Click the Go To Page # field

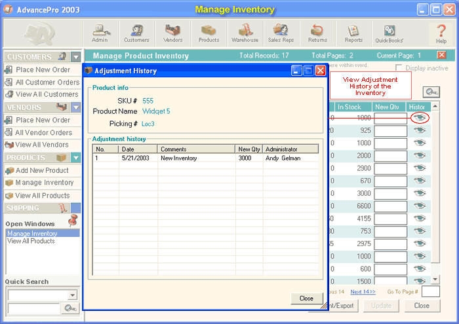coord(431,291)
